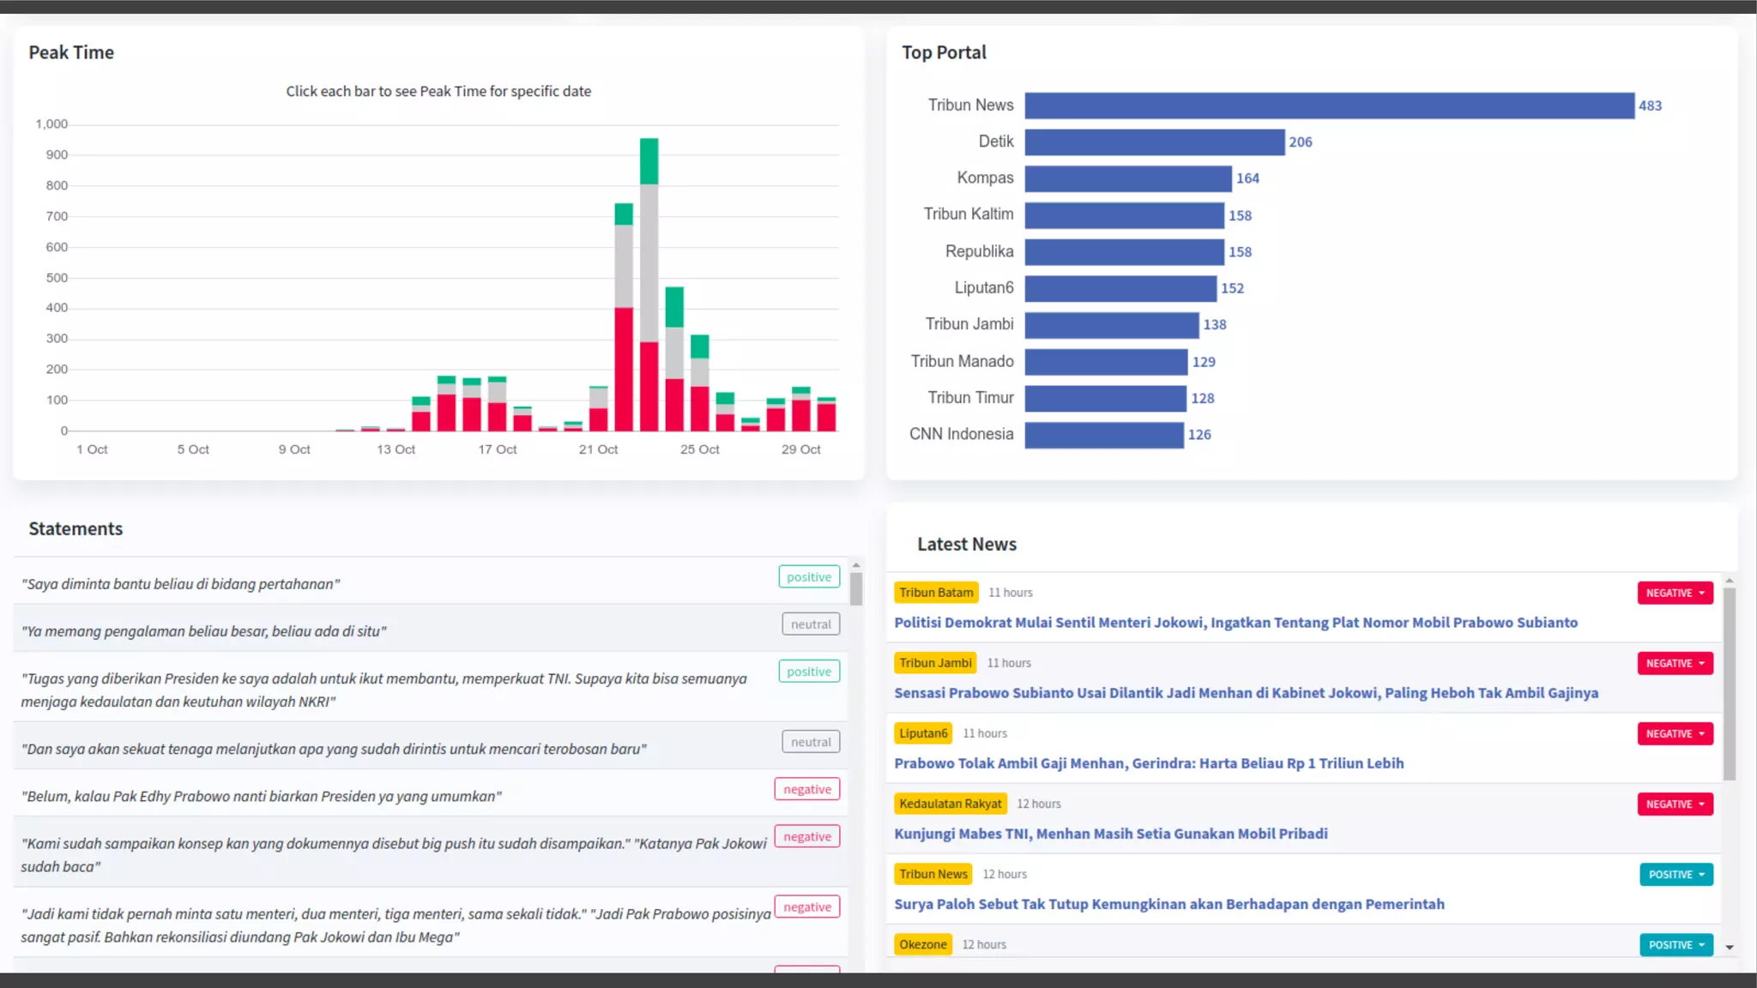Open headline about Politisi Demokrat Sentil Menteri
The height and width of the screenshot is (988, 1757).
(1235, 623)
